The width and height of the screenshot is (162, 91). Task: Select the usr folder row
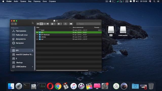pos(69,39)
